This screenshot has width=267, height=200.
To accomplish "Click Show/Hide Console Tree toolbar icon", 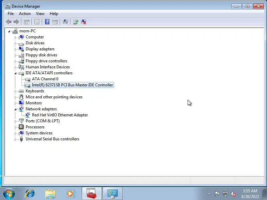I will (27, 22).
